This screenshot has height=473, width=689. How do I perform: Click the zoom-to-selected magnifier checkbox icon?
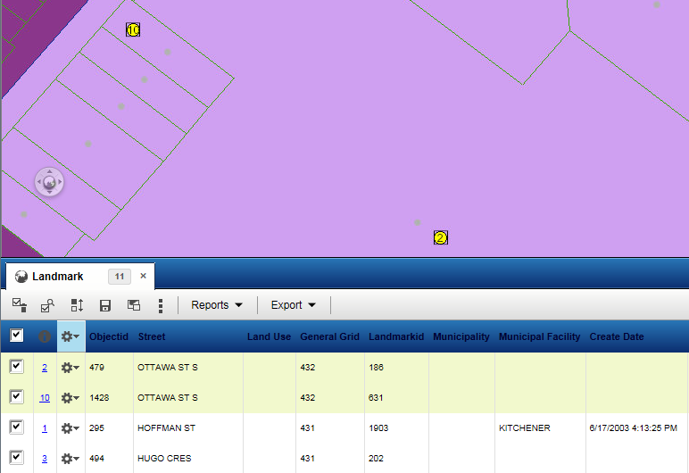(48, 305)
